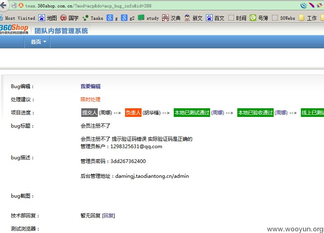
Task: Click the grey 提交人 status badge
Action: pyautogui.click(x=90, y=113)
